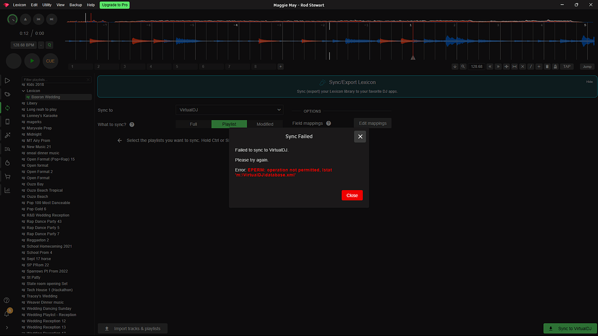598x336 pixels.
Task: Click the eject track icon
Action: (25, 19)
